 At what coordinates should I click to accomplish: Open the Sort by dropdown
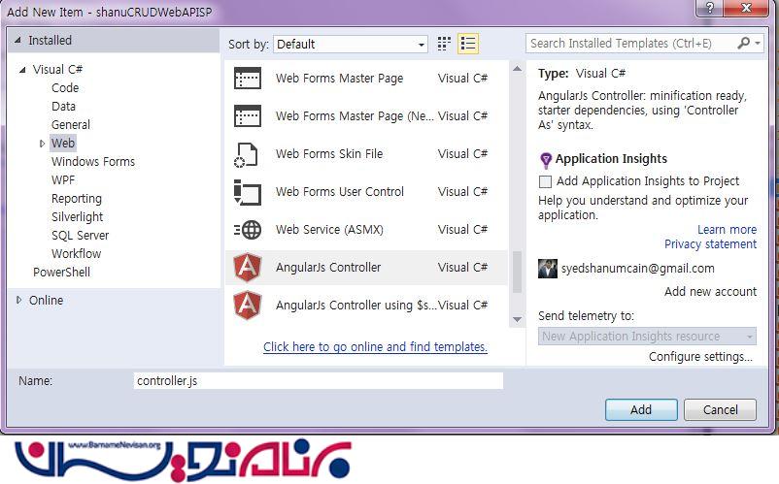point(351,44)
